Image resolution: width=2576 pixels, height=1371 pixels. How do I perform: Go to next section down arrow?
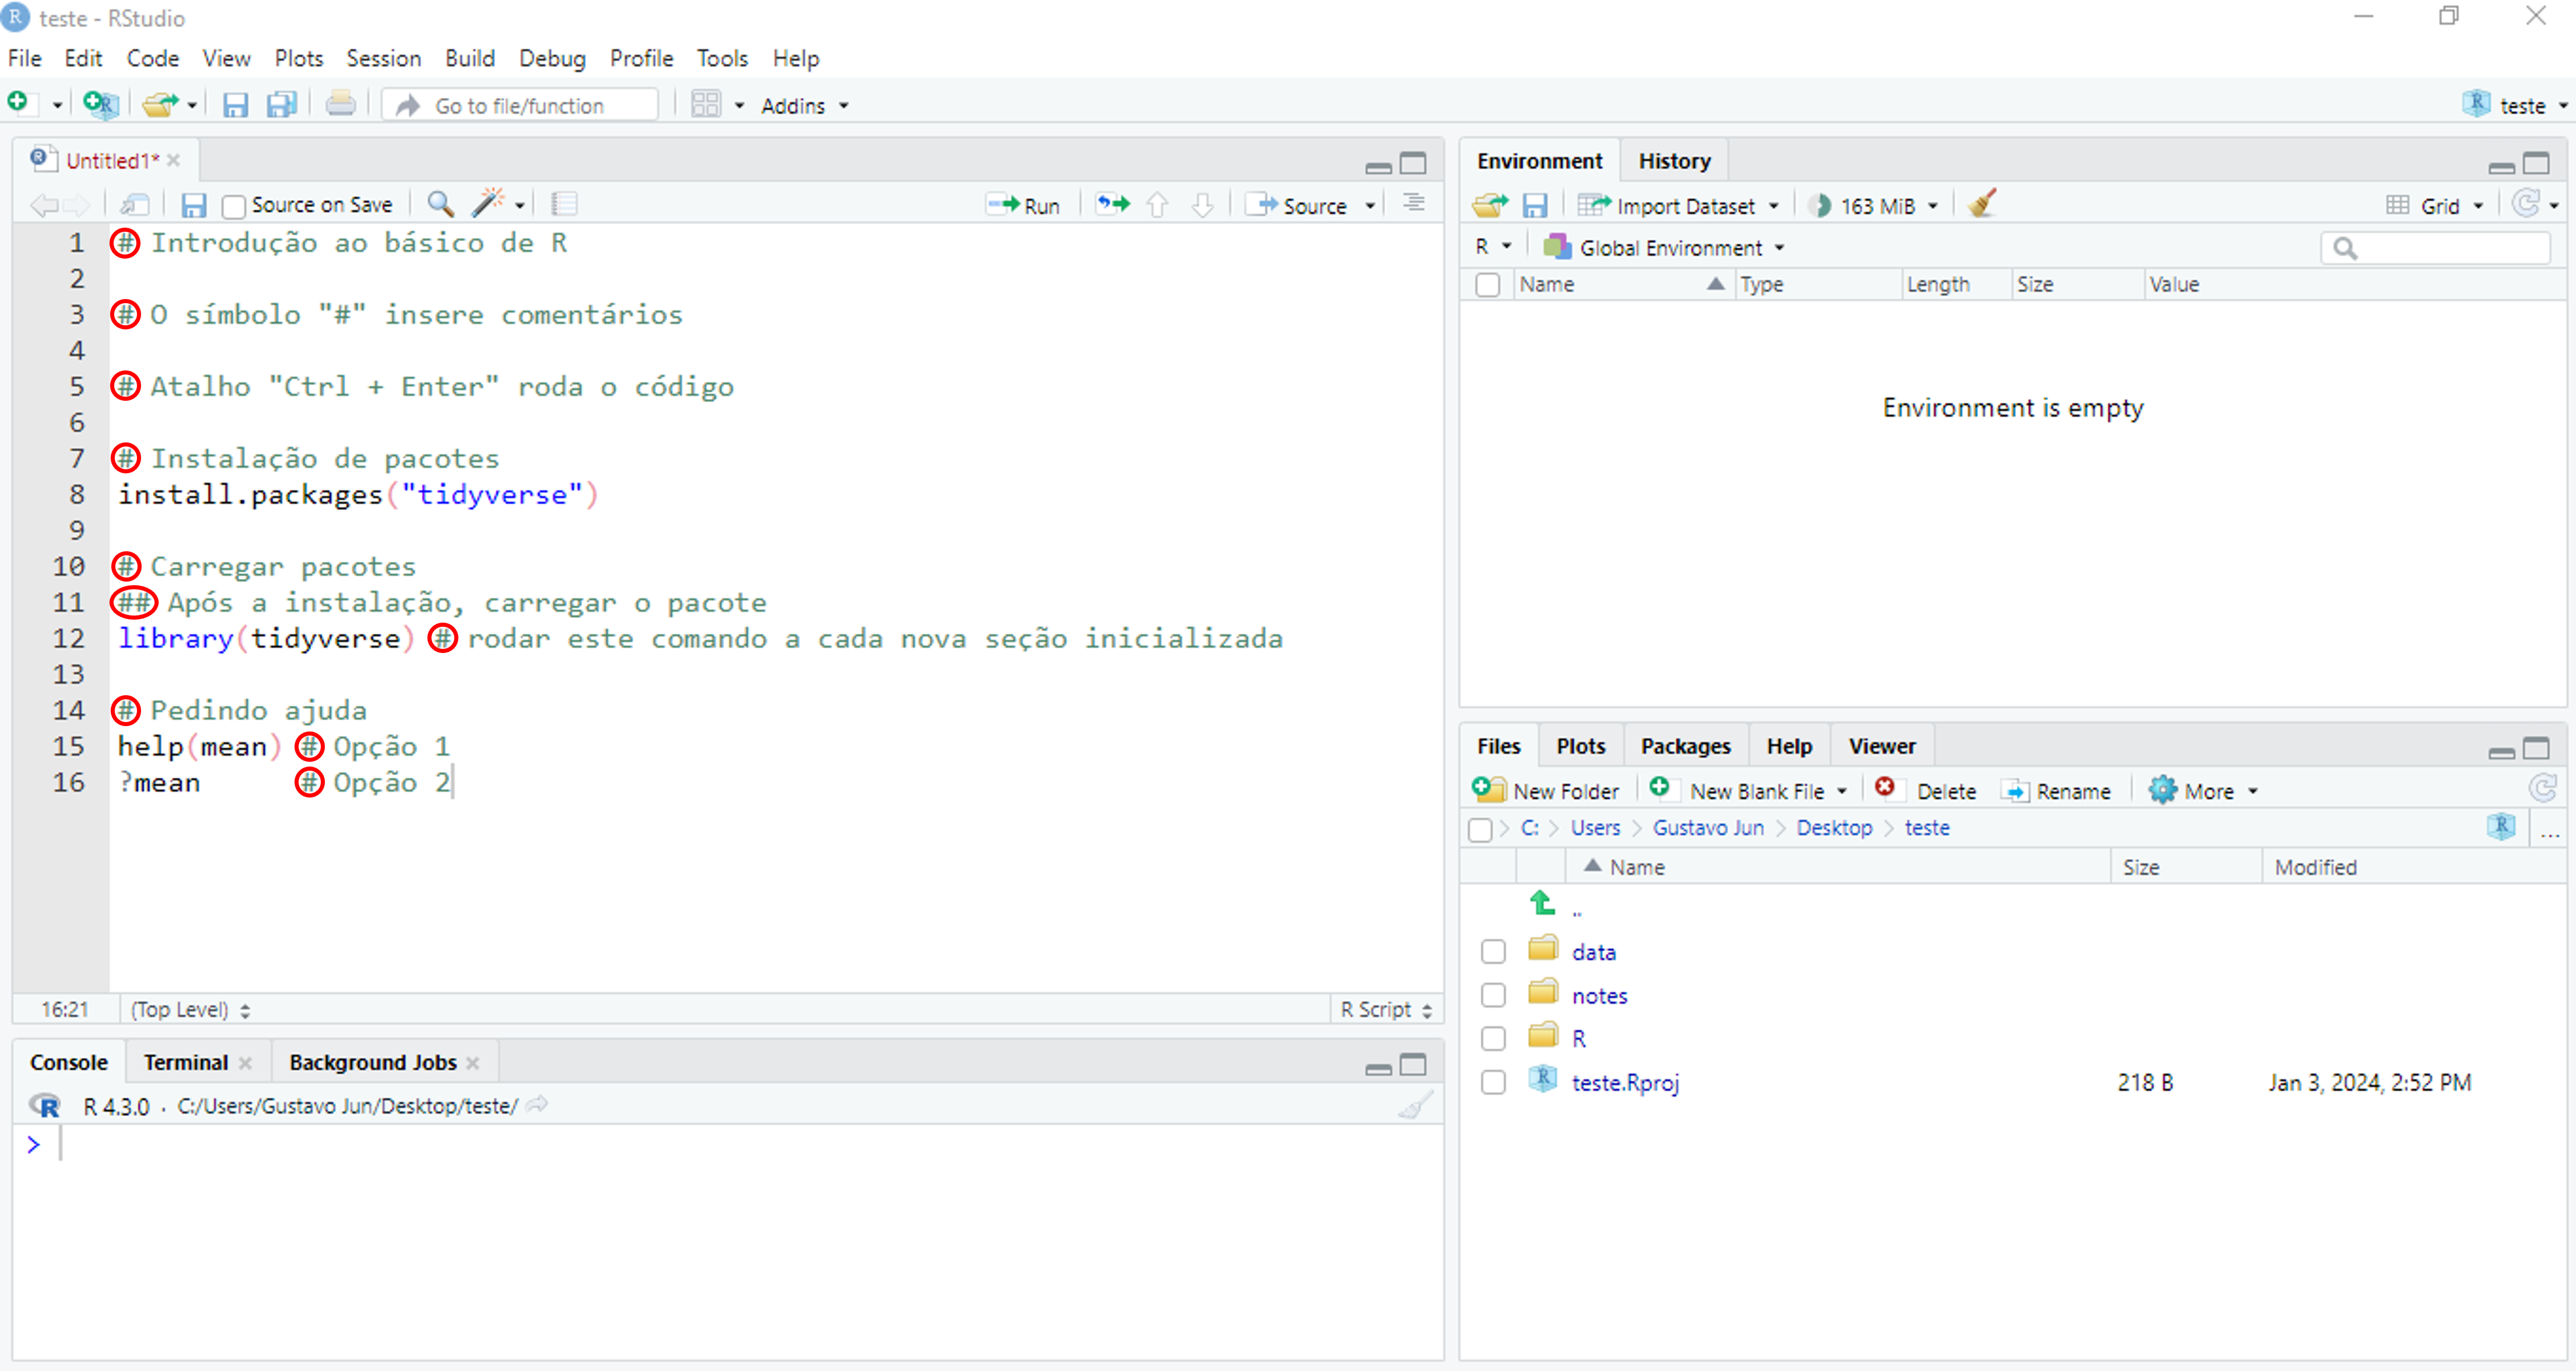pyautogui.click(x=1203, y=205)
